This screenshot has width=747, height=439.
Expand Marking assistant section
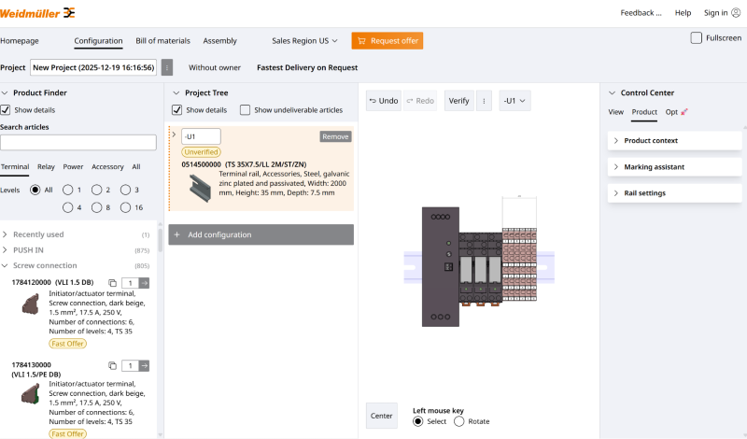674,167
